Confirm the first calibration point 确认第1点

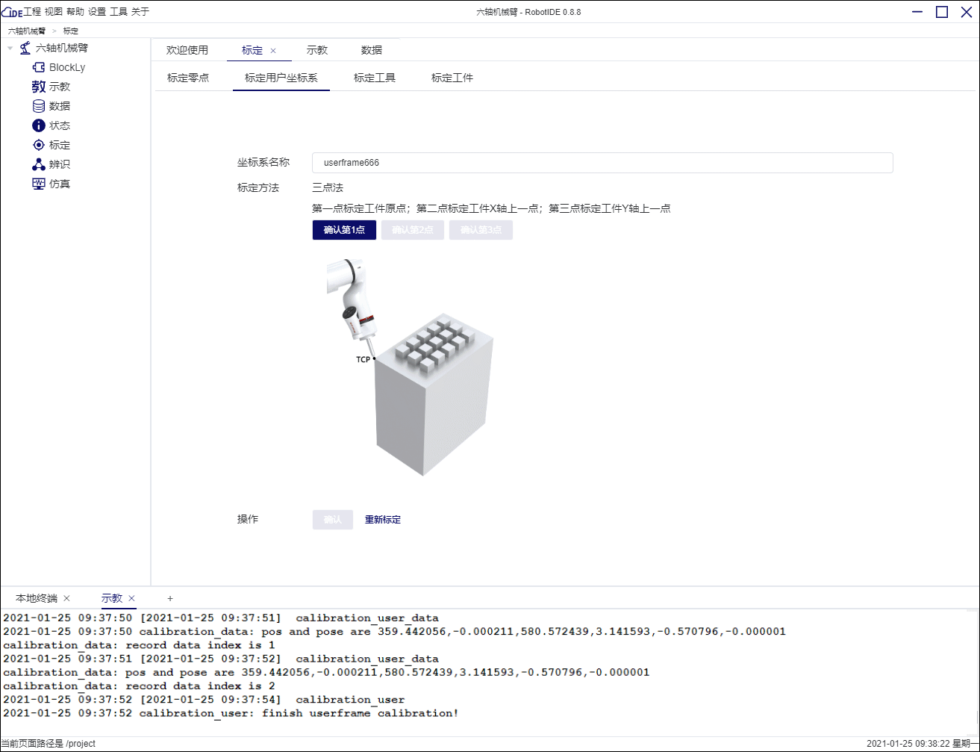[344, 230]
